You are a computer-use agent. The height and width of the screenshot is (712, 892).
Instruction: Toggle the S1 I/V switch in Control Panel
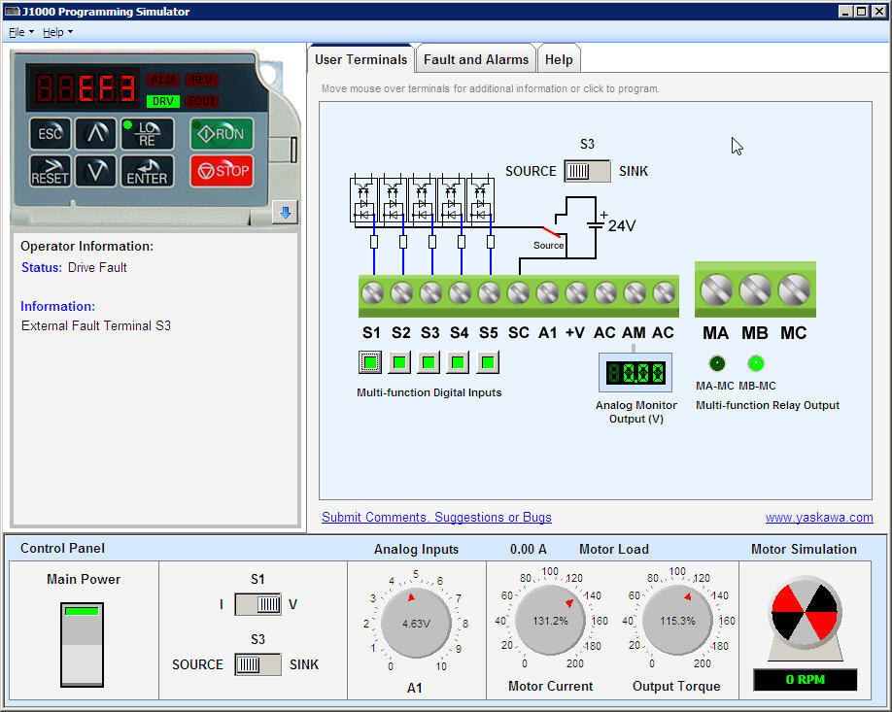tap(257, 604)
